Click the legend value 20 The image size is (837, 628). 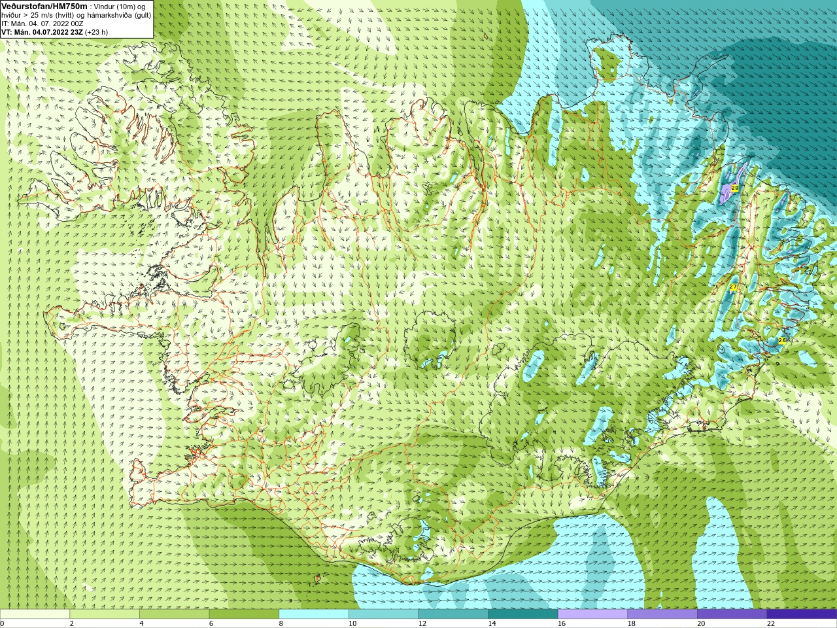point(701,624)
